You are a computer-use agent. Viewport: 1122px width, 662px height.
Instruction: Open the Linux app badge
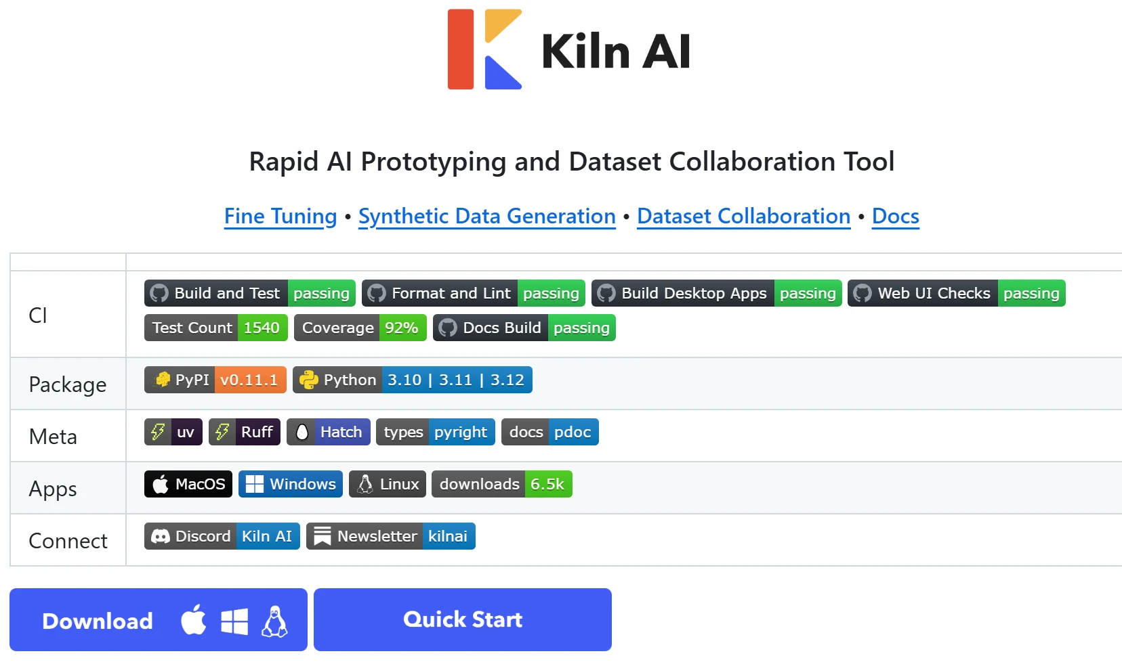[387, 483]
